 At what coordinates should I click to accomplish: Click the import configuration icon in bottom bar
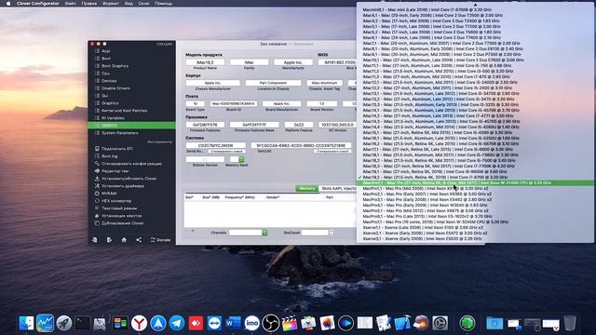pyautogui.click(x=95, y=240)
